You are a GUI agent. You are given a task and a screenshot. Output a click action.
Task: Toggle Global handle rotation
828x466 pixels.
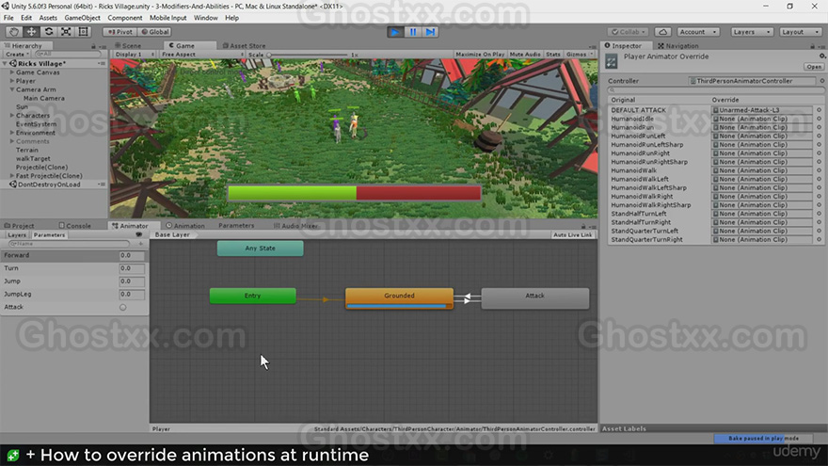tap(154, 32)
